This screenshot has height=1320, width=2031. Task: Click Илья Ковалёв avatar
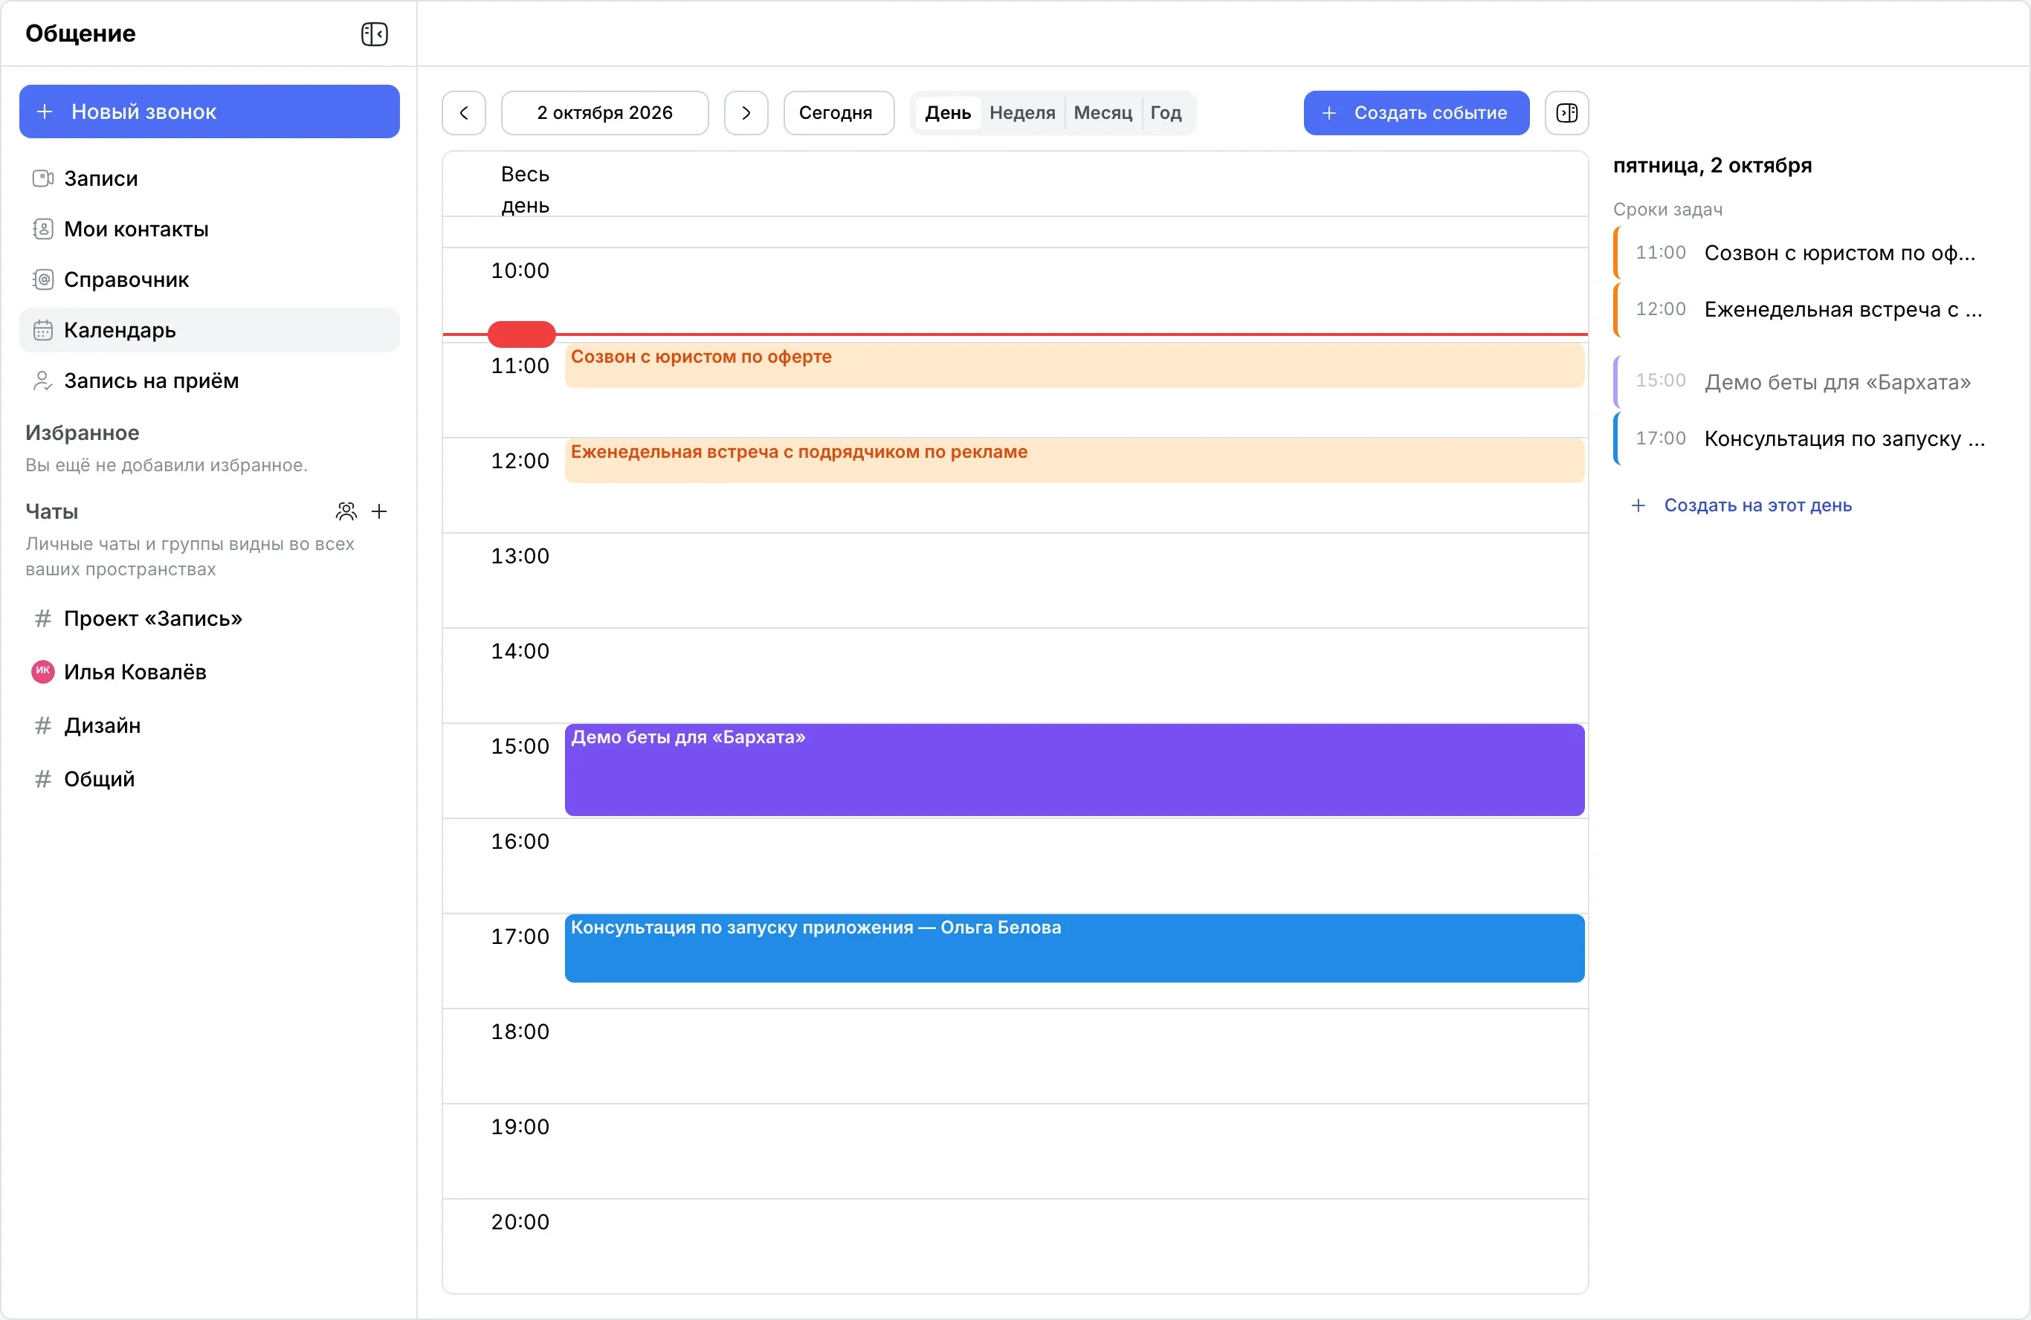tap(42, 671)
